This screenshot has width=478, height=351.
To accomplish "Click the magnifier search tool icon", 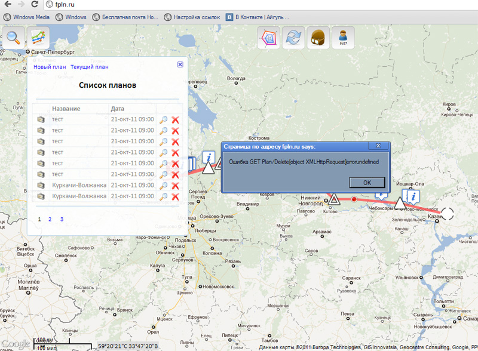I will [13, 38].
